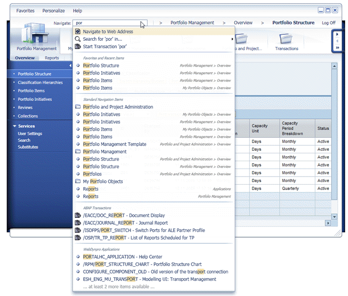Click the left-pointing arrow in the navigation strip
348x296 pixels.
(x=337, y=41)
